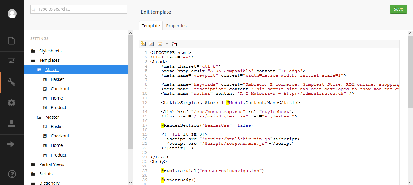
Task: Click the Product template icon under second Master
Action: click(x=45, y=155)
